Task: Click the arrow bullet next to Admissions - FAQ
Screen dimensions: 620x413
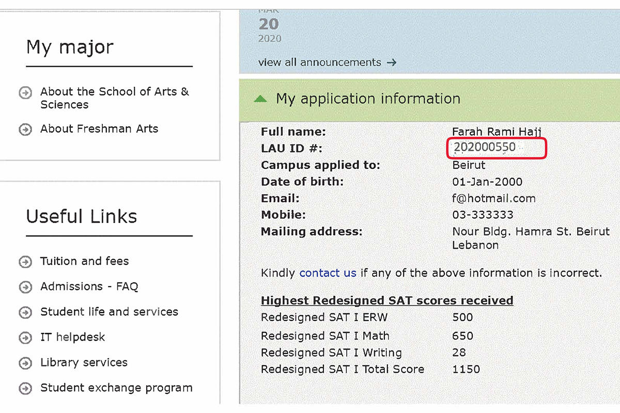Action: (x=25, y=287)
